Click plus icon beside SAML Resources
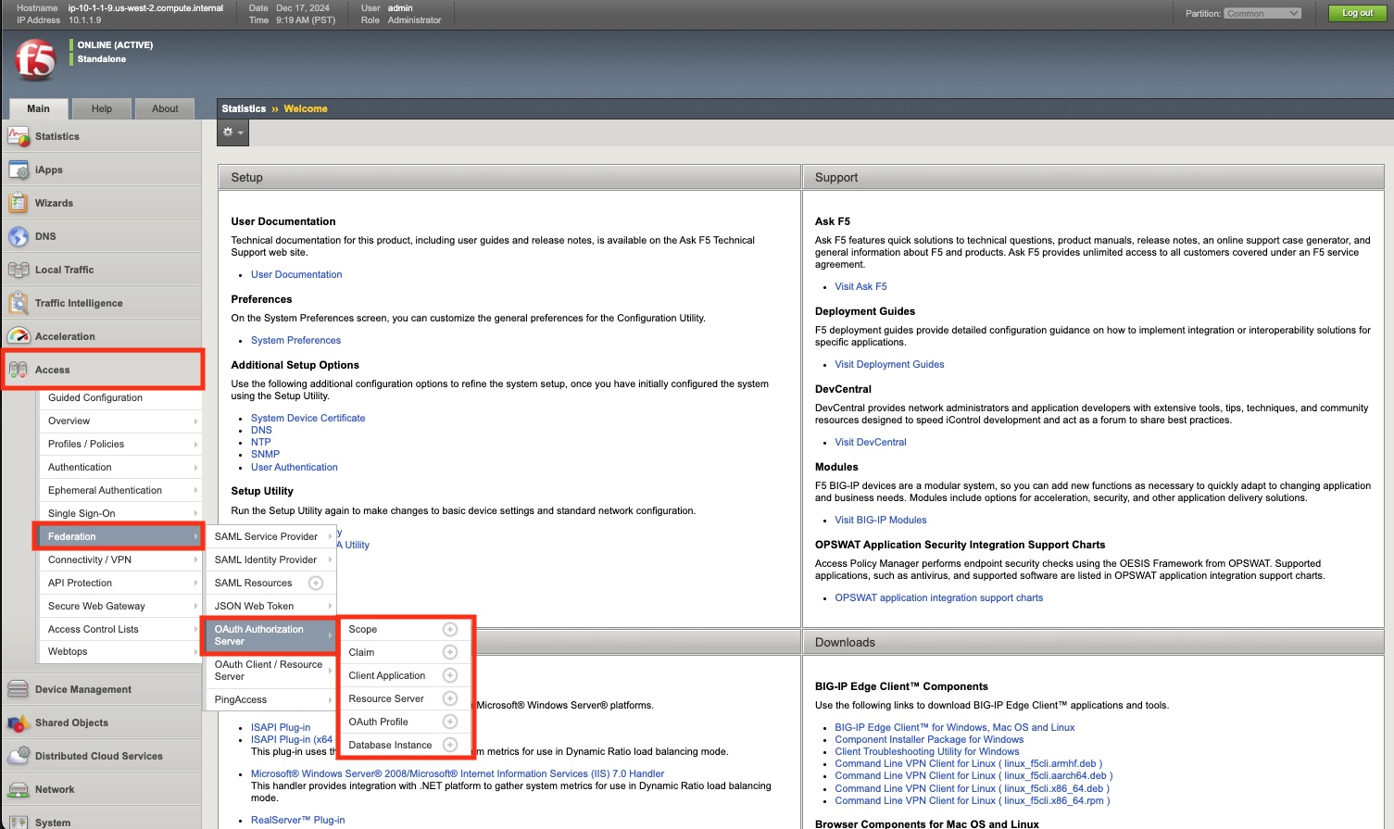This screenshot has width=1394, height=829. point(316,583)
